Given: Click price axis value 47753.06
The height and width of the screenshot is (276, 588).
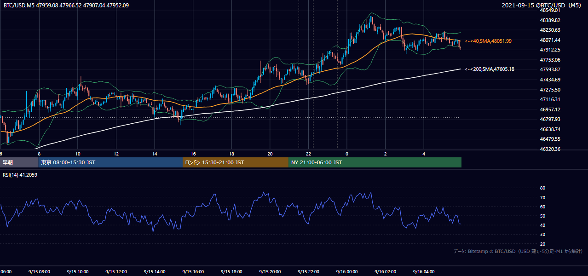Looking at the screenshot, I should tap(550, 60).
